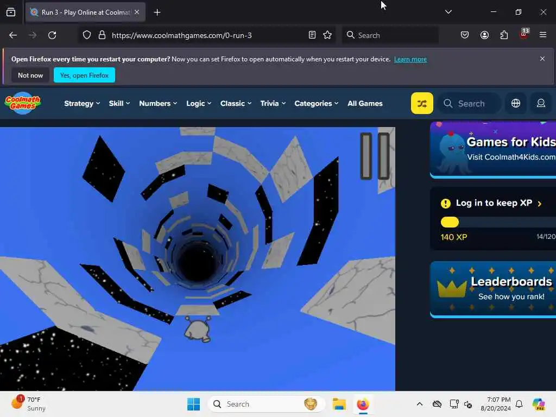This screenshot has height=417, width=556.
Task: Click the cloud sync tray icon
Action: (x=437, y=404)
